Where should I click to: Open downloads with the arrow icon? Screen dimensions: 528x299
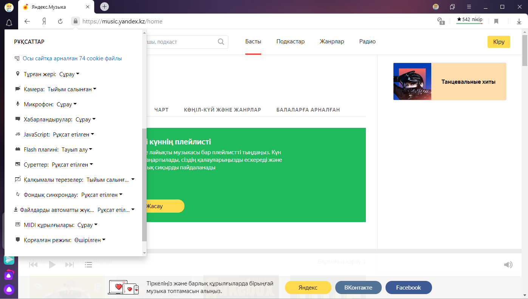coord(519,21)
